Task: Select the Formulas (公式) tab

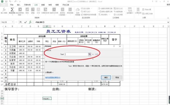Action: [36, 5]
